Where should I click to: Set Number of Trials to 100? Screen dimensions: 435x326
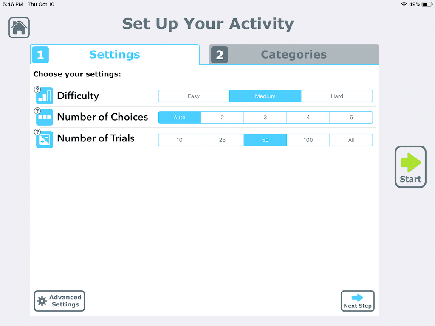[x=308, y=139]
